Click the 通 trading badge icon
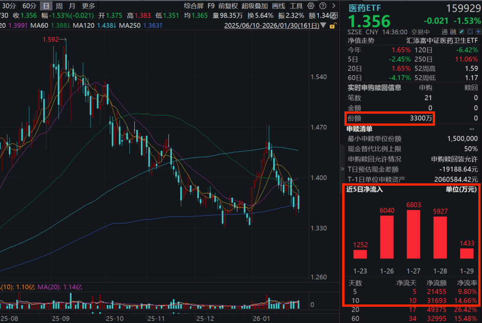 445,32
